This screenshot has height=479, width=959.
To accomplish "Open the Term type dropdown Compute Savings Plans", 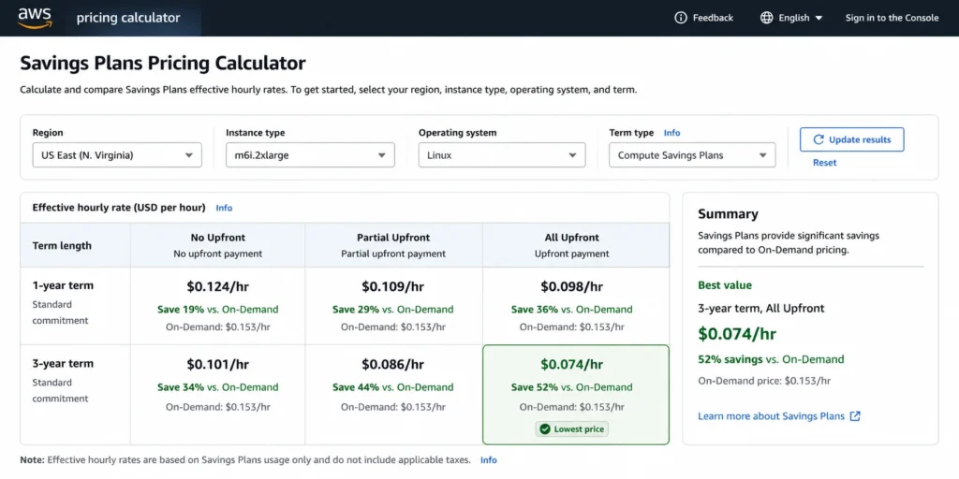I will coord(692,155).
